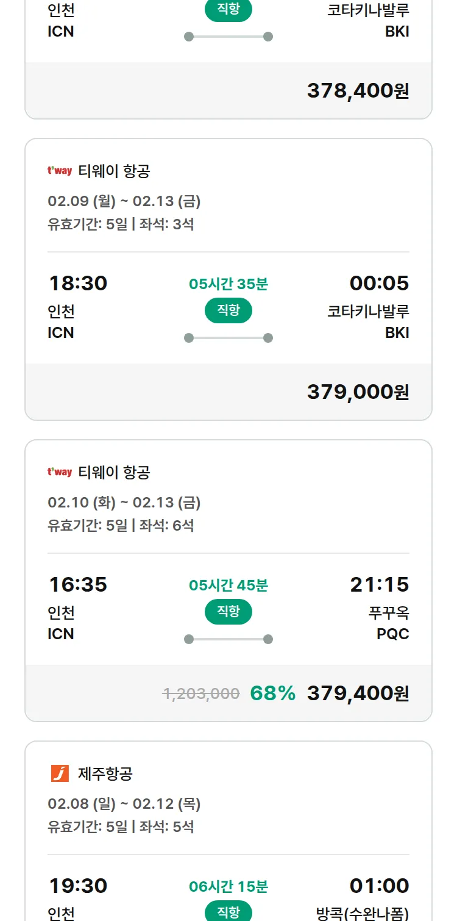
Task: Click the 방콕(수완나품) destination label
Action: point(363,913)
